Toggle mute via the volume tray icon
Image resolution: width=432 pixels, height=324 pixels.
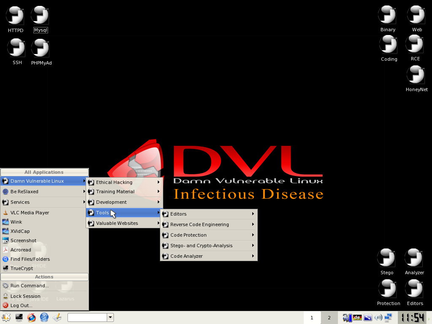pos(378,317)
